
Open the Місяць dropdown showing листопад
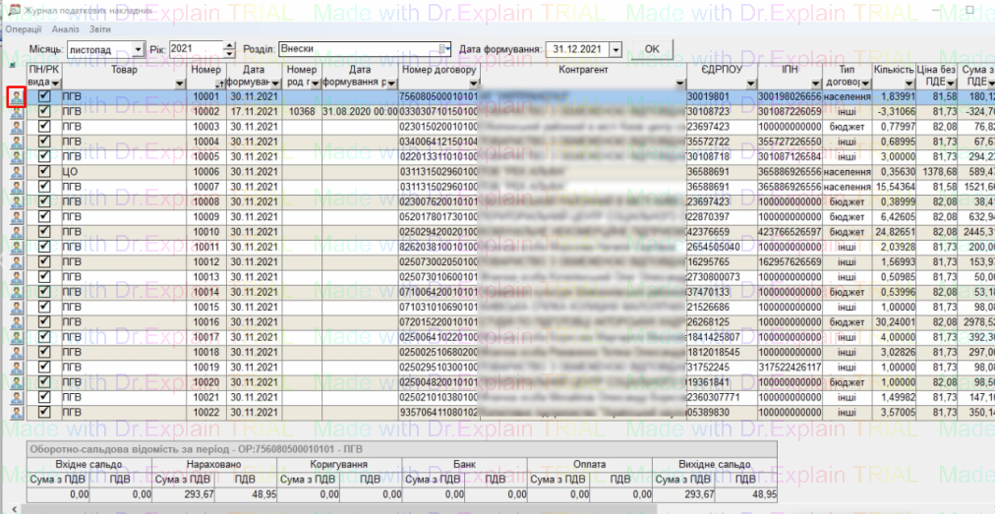coord(137,49)
